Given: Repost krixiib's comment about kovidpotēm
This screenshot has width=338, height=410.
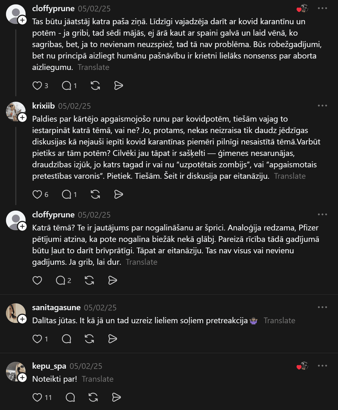Looking at the screenshot, I should (x=95, y=194).
